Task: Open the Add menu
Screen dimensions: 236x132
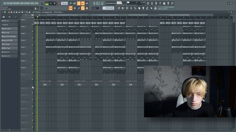Action: coord(11,3)
